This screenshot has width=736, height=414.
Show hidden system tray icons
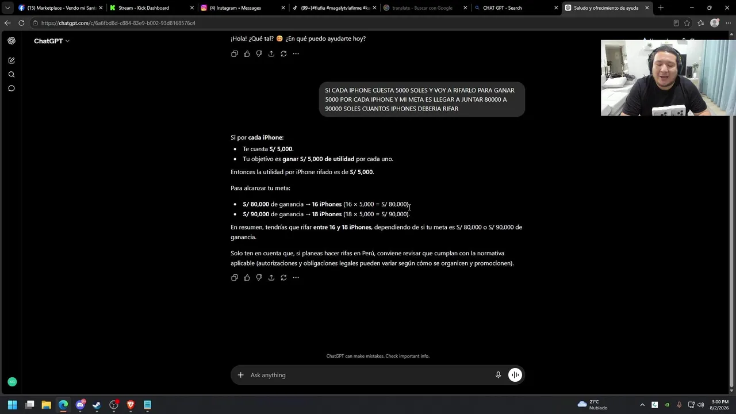pos(642,405)
